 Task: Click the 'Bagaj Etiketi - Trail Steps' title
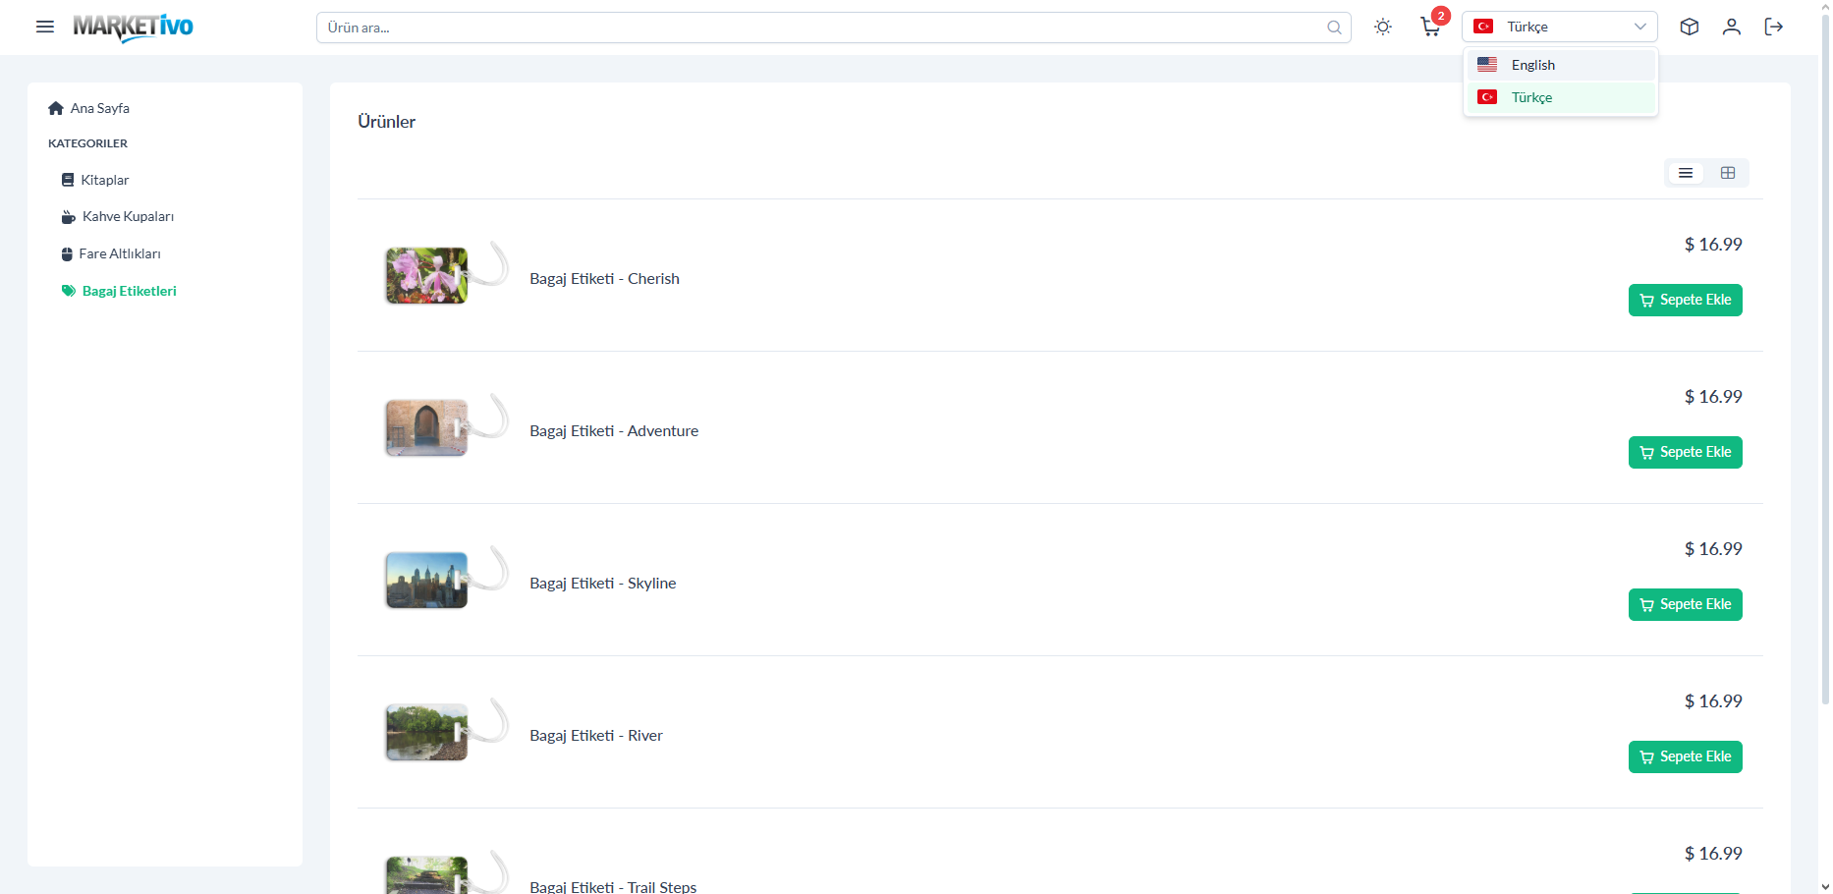click(613, 887)
